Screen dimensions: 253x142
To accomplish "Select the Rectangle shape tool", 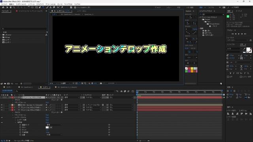I will coord(36,7).
